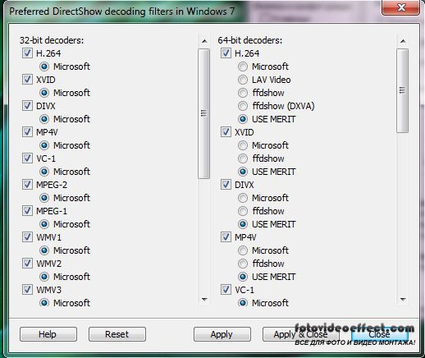
Task: Click the Help button
Action: tap(48, 334)
